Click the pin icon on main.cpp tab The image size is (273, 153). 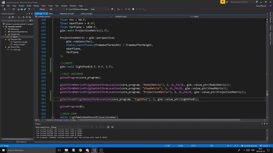point(44,14)
